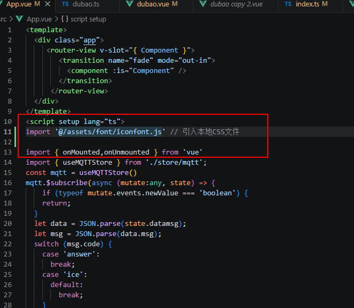Click 'router-view' opening tag on line 3

[x=73, y=50]
